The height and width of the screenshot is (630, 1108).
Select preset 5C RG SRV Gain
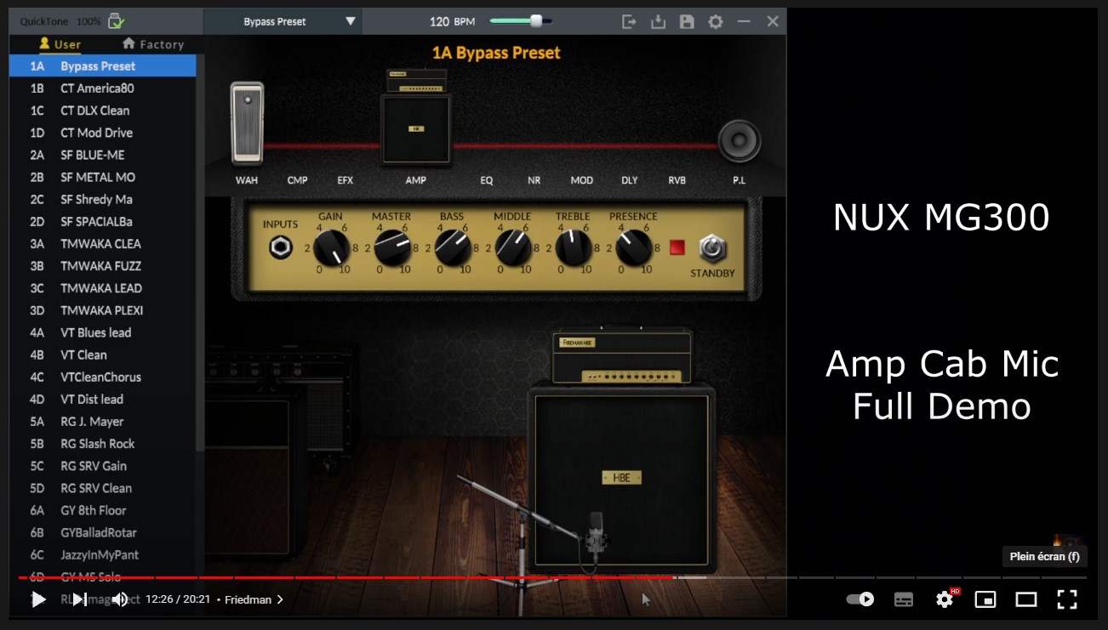pos(103,465)
